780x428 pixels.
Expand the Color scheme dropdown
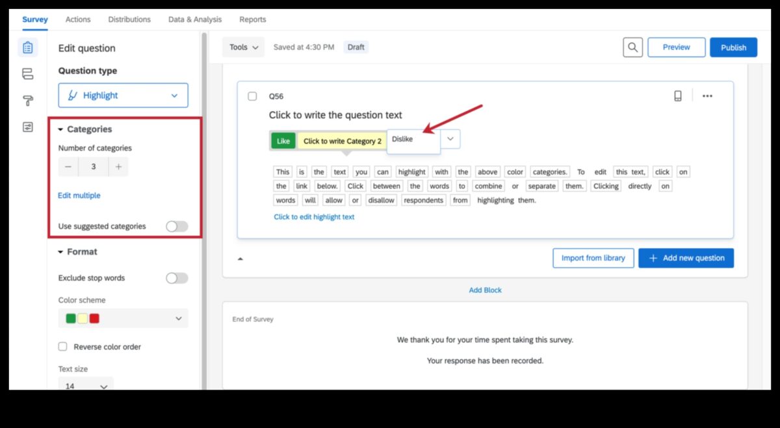(x=123, y=318)
